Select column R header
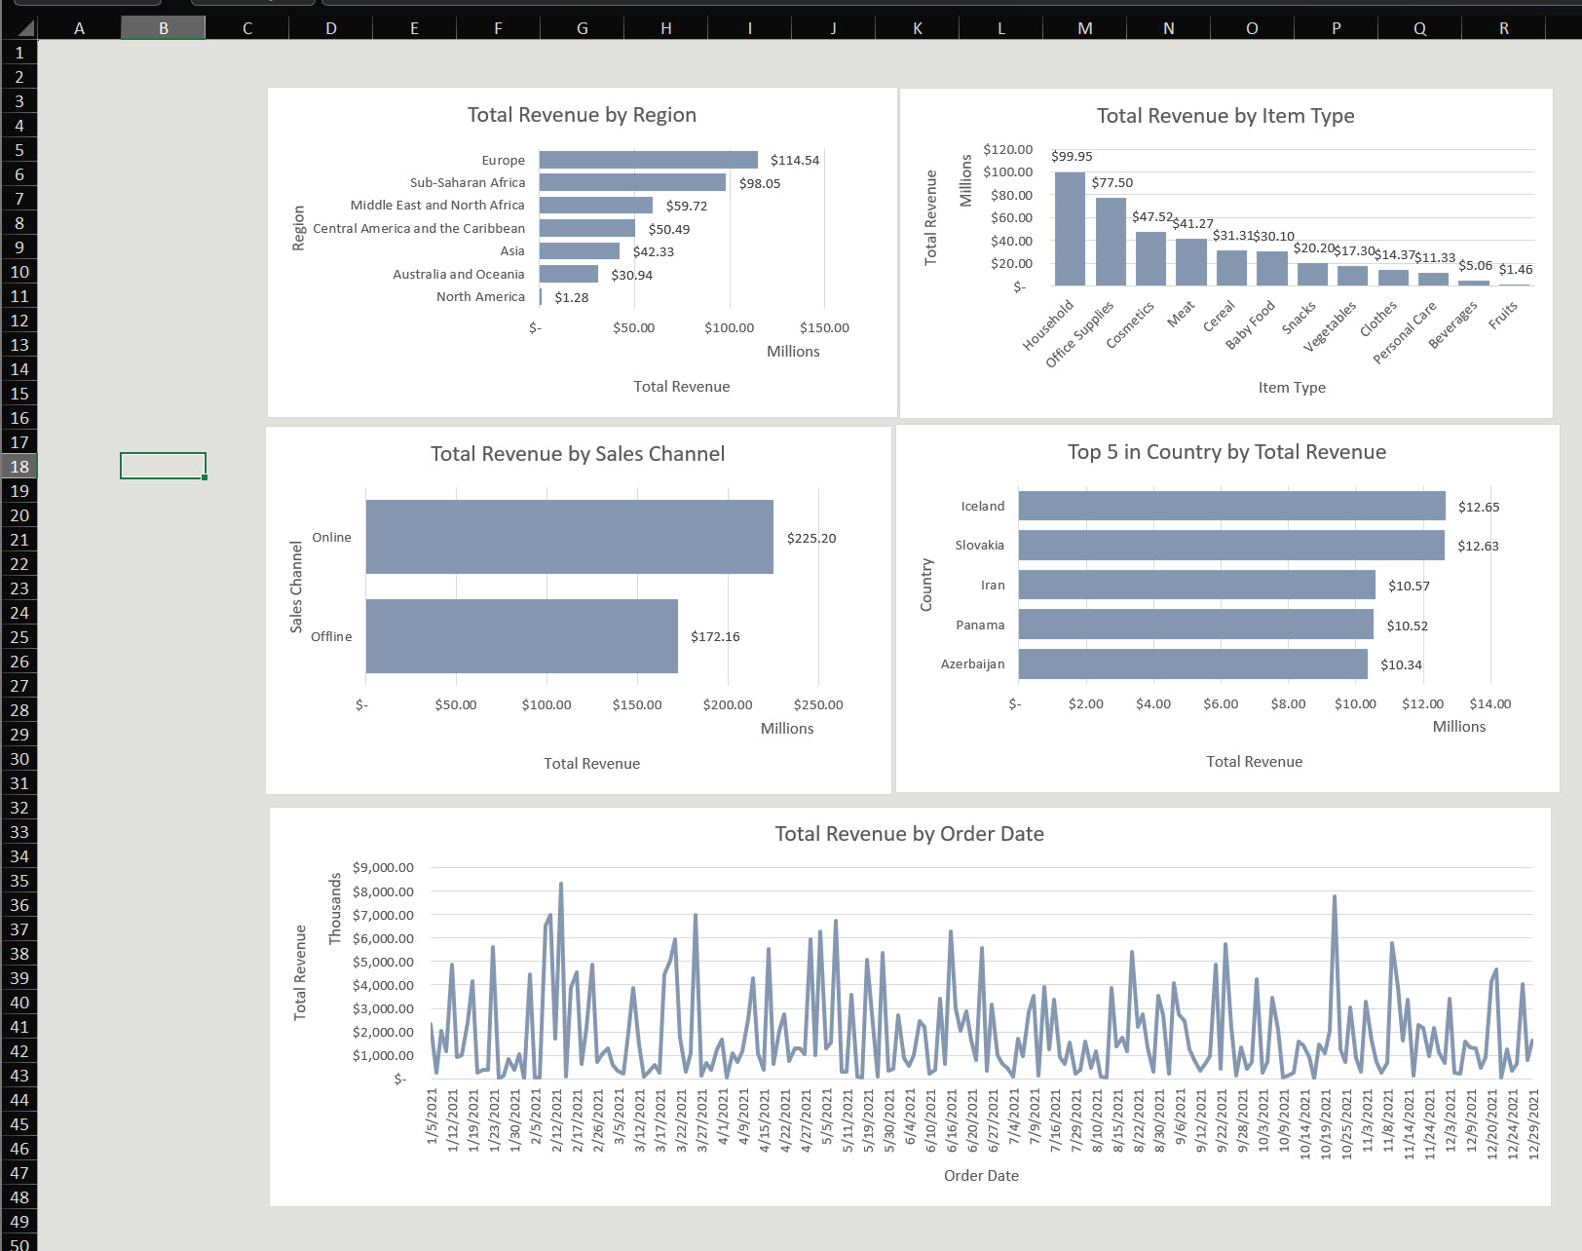The height and width of the screenshot is (1251, 1582). [x=1503, y=28]
